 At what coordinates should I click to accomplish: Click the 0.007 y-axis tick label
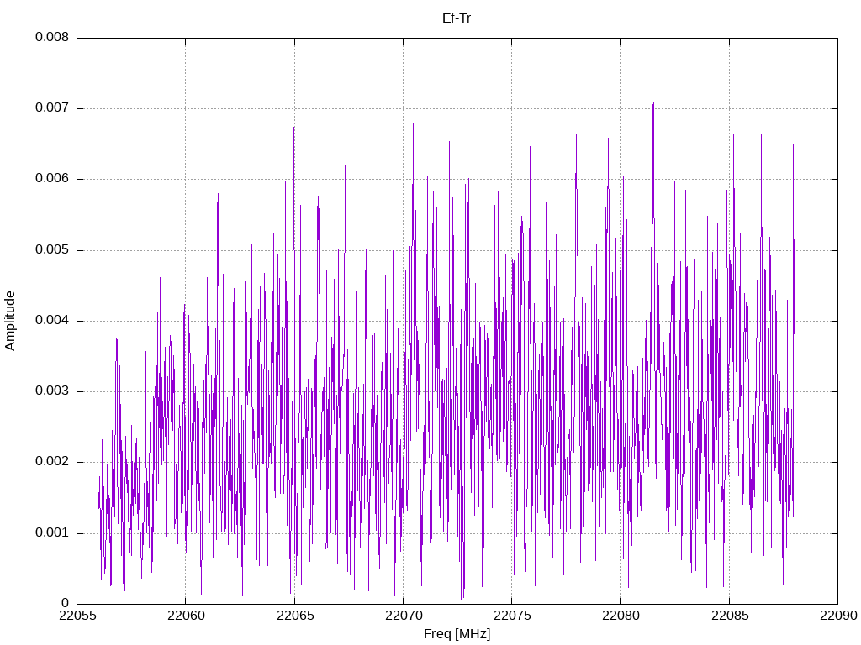pyautogui.click(x=52, y=108)
